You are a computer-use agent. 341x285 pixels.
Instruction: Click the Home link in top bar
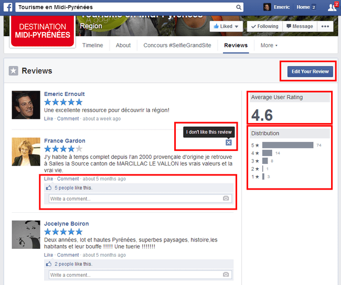pos(303,7)
